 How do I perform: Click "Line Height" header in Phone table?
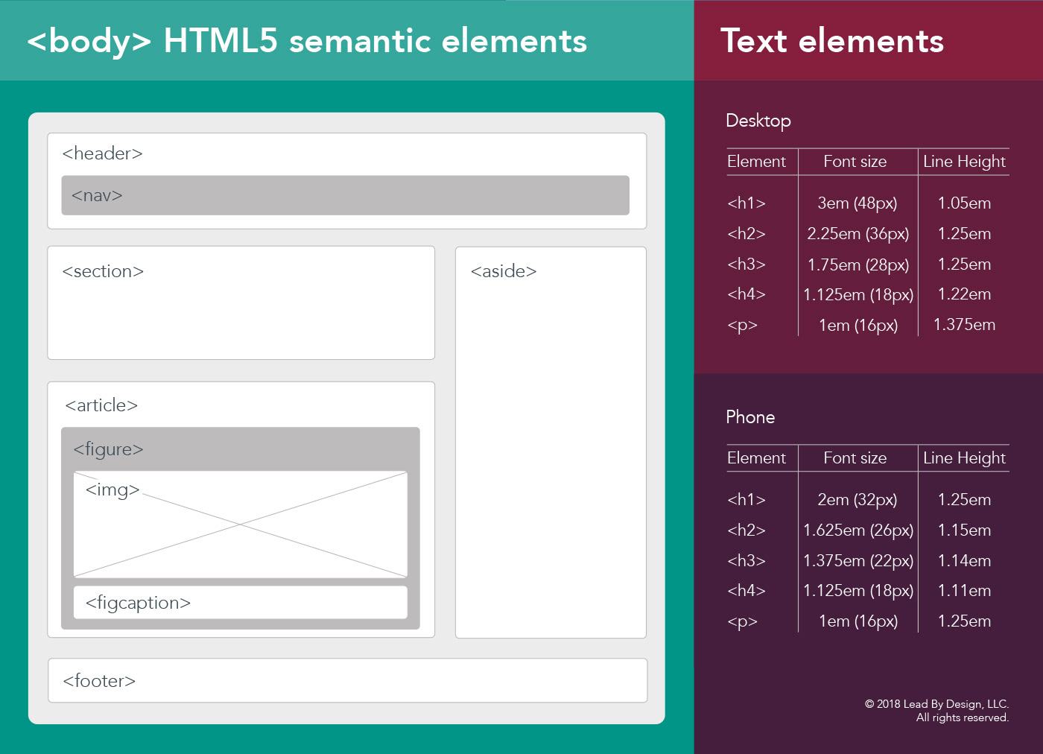coord(964,458)
